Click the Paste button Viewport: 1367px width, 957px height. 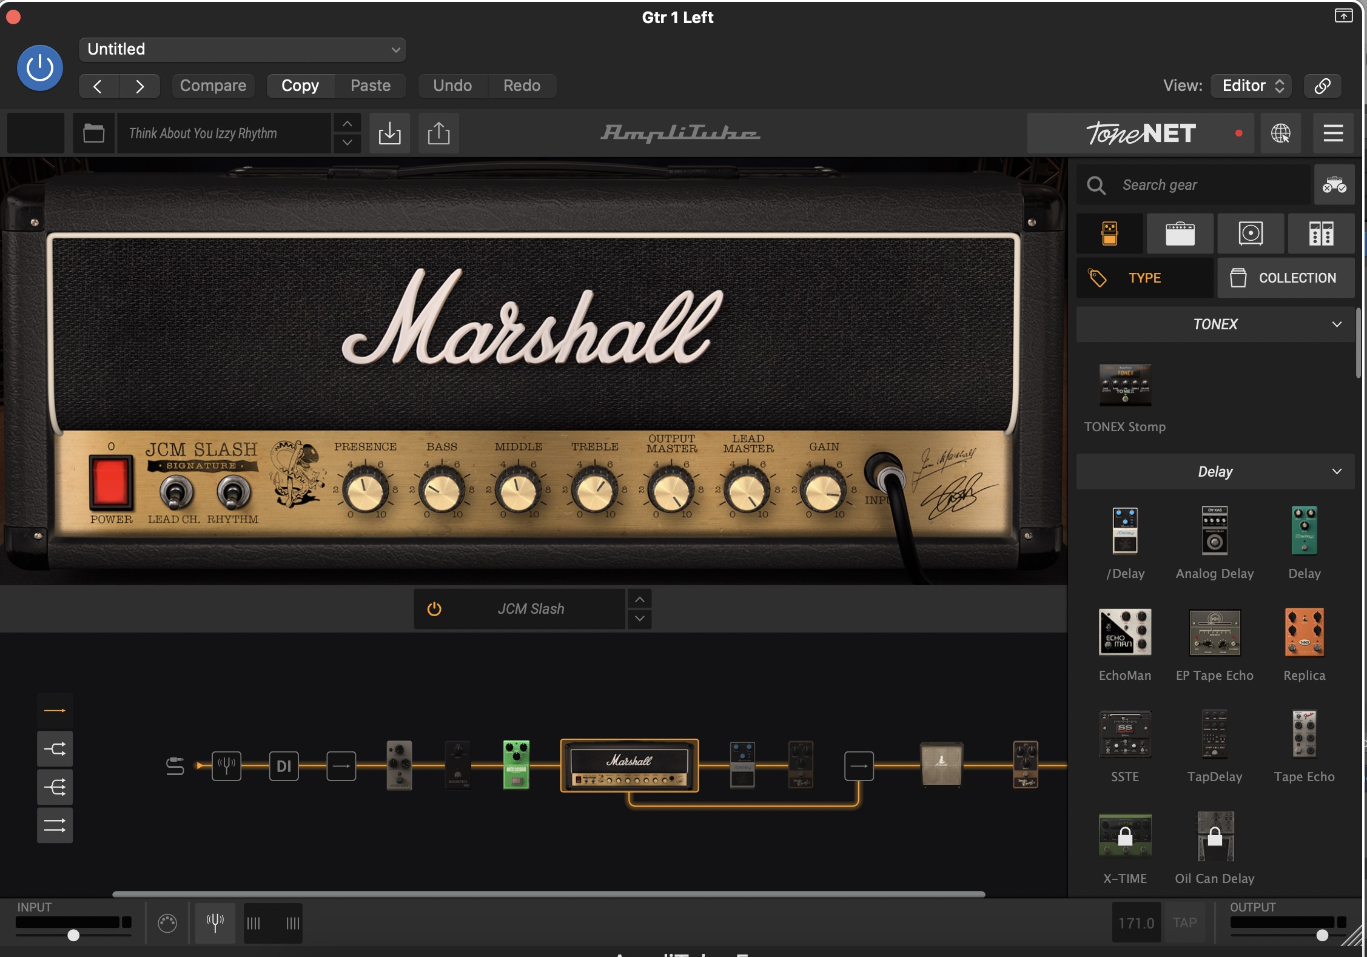click(x=371, y=86)
